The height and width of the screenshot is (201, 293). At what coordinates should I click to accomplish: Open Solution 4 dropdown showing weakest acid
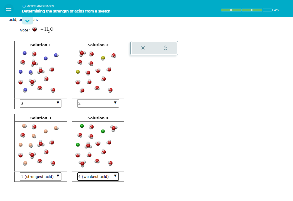[x=98, y=177]
